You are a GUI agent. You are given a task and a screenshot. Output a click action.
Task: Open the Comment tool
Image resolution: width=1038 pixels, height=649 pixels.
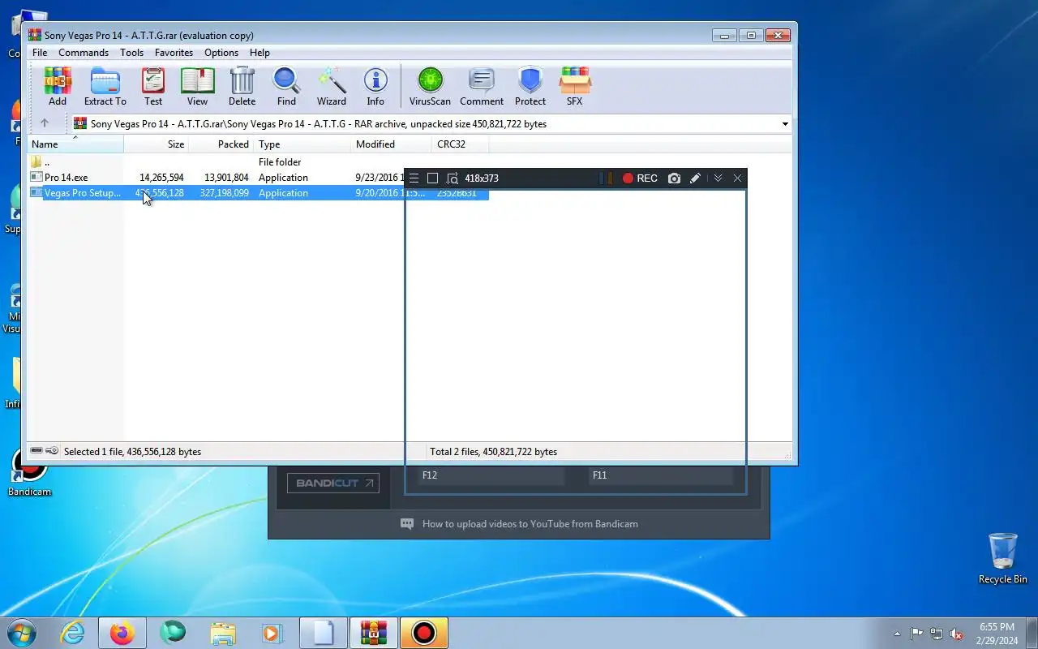click(482, 87)
